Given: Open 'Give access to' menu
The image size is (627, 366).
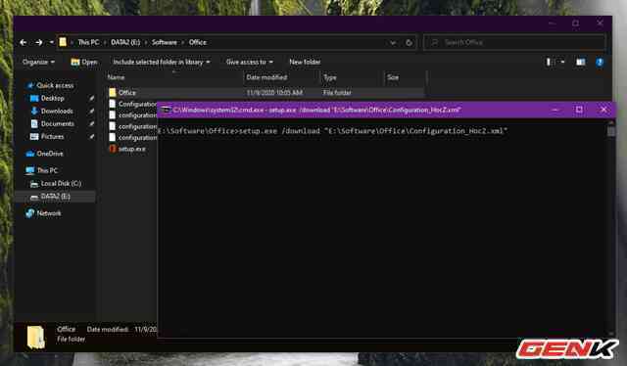Looking at the screenshot, I should click(250, 62).
